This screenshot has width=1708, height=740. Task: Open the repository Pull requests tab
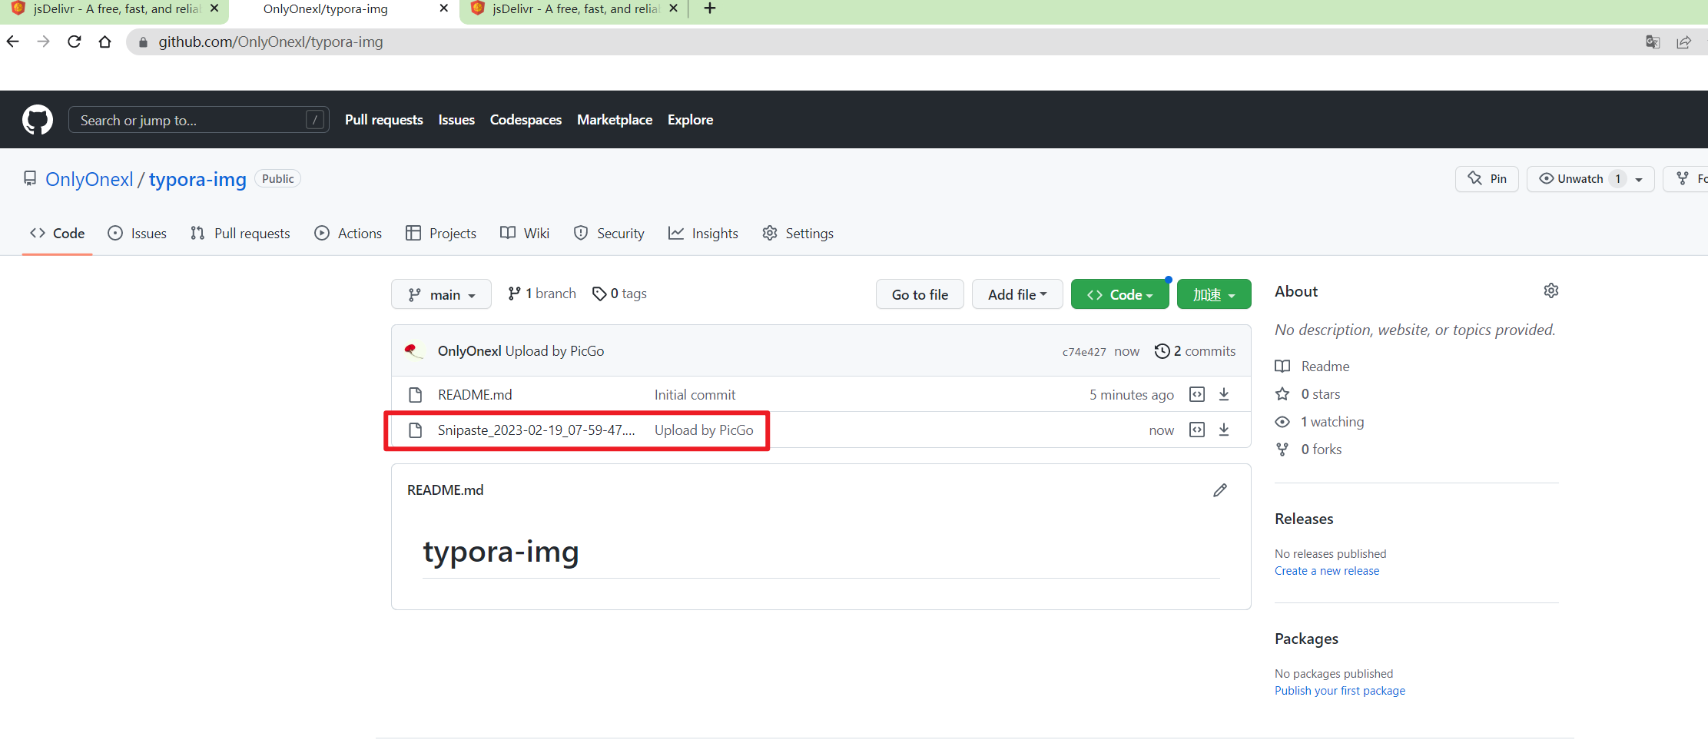[240, 233]
